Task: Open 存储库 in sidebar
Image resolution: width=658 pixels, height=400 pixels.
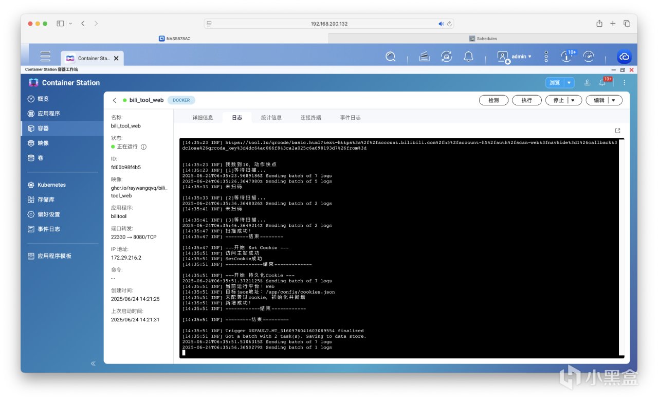Action: point(62,199)
